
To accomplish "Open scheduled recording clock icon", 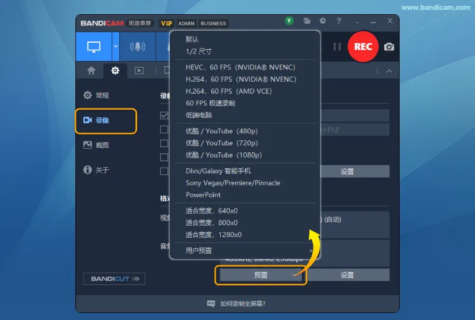I will pos(322,21).
